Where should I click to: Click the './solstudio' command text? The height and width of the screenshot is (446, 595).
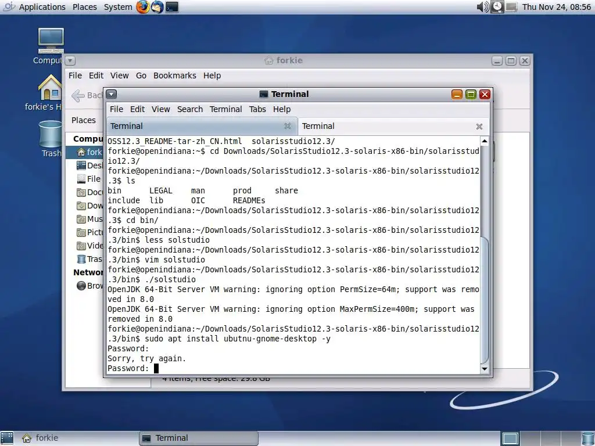(170, 279)
